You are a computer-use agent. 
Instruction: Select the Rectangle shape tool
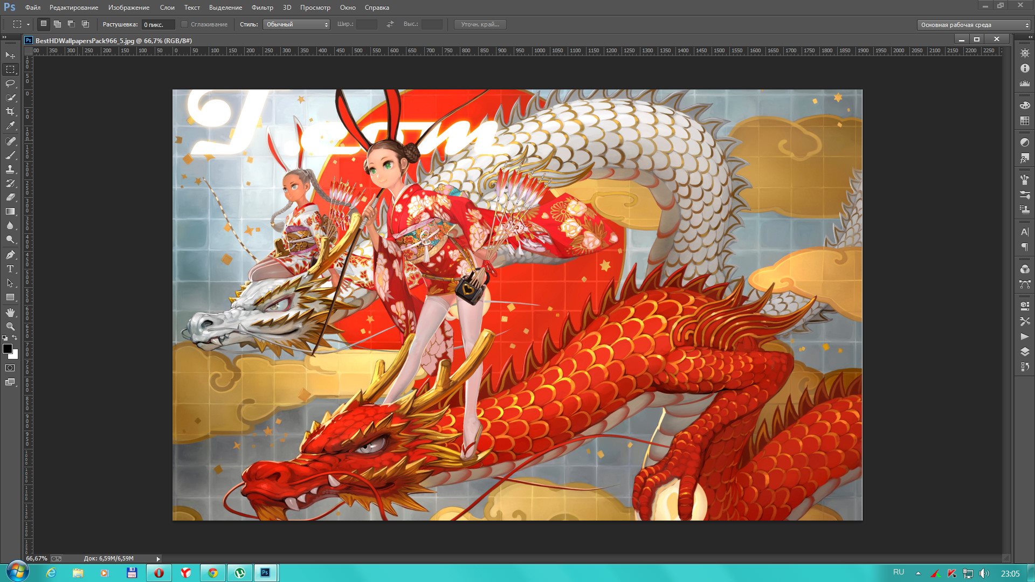coord(10,297)
